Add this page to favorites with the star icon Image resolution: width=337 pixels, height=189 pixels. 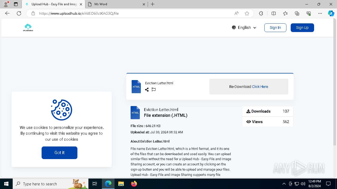(x=247, y=13)
